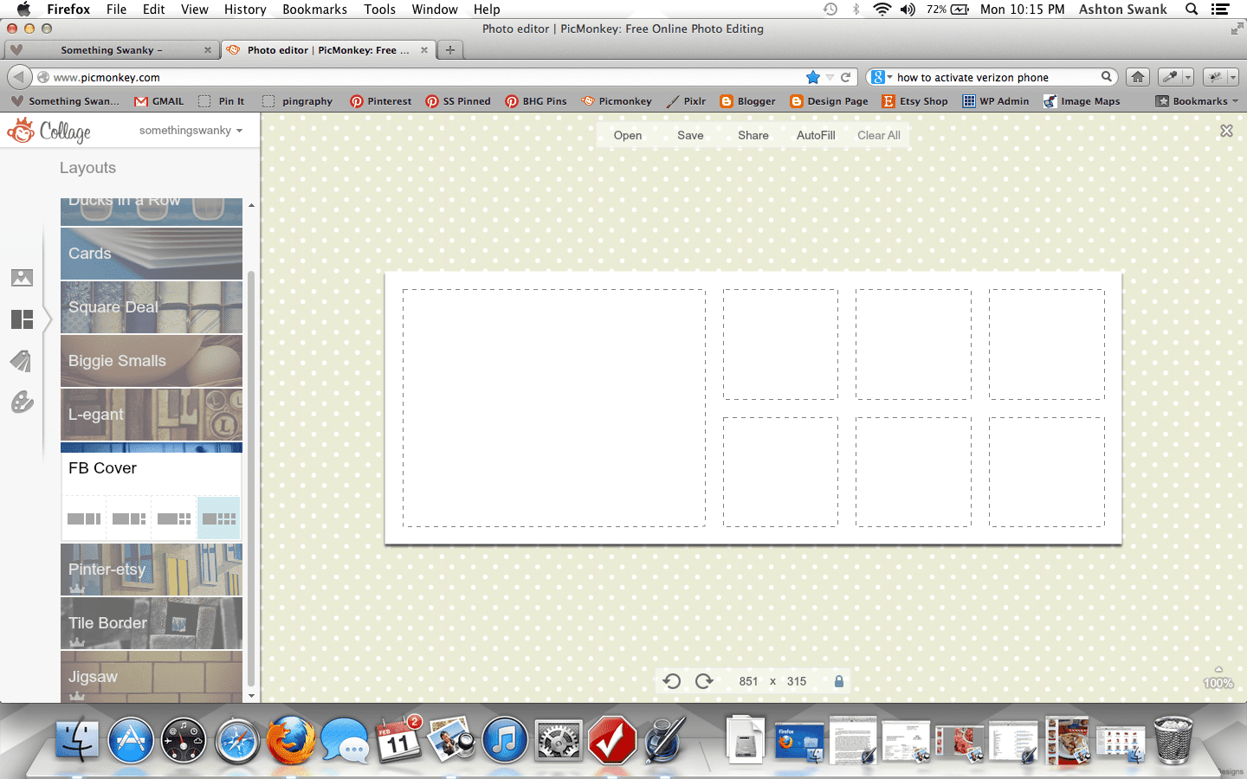
Task: Select the first FB Cover layout variant
Action: click(x=84, y=518)
